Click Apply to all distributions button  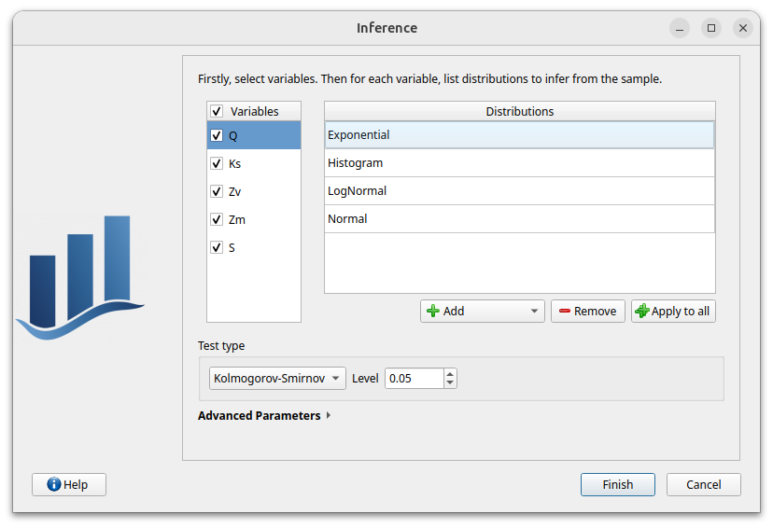point(673,311)
